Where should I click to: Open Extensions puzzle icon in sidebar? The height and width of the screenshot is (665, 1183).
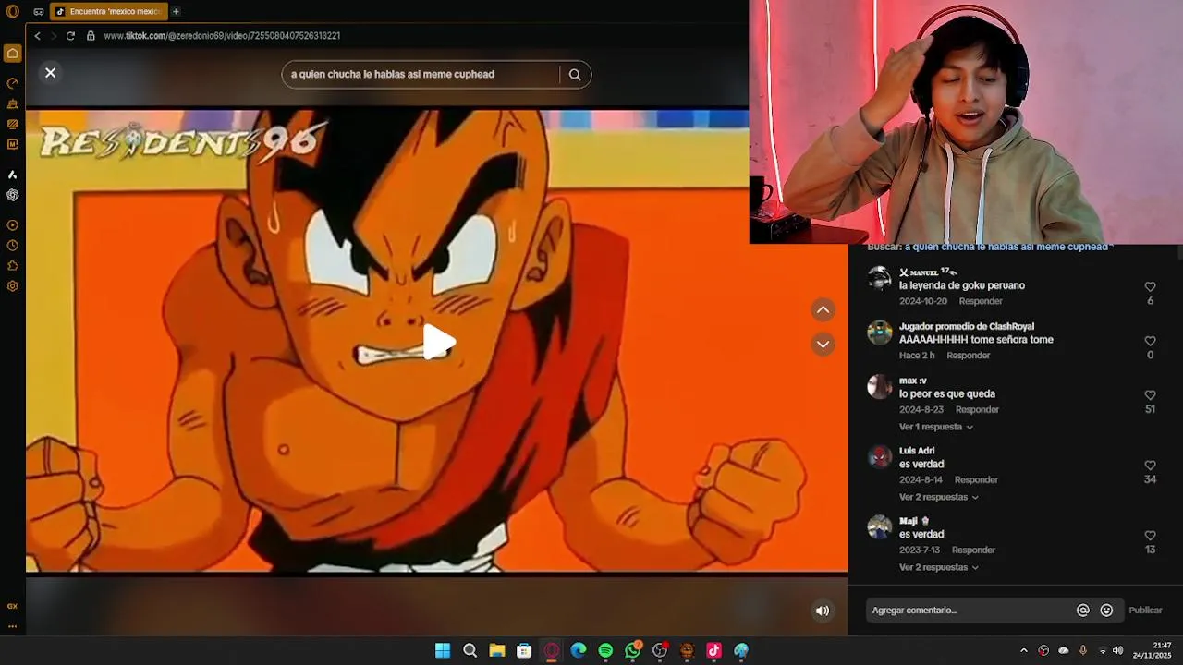[13, 266]
